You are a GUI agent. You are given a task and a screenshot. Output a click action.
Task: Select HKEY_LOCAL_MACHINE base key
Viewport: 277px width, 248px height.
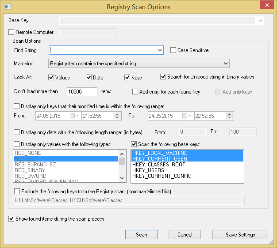pos(187,153)
